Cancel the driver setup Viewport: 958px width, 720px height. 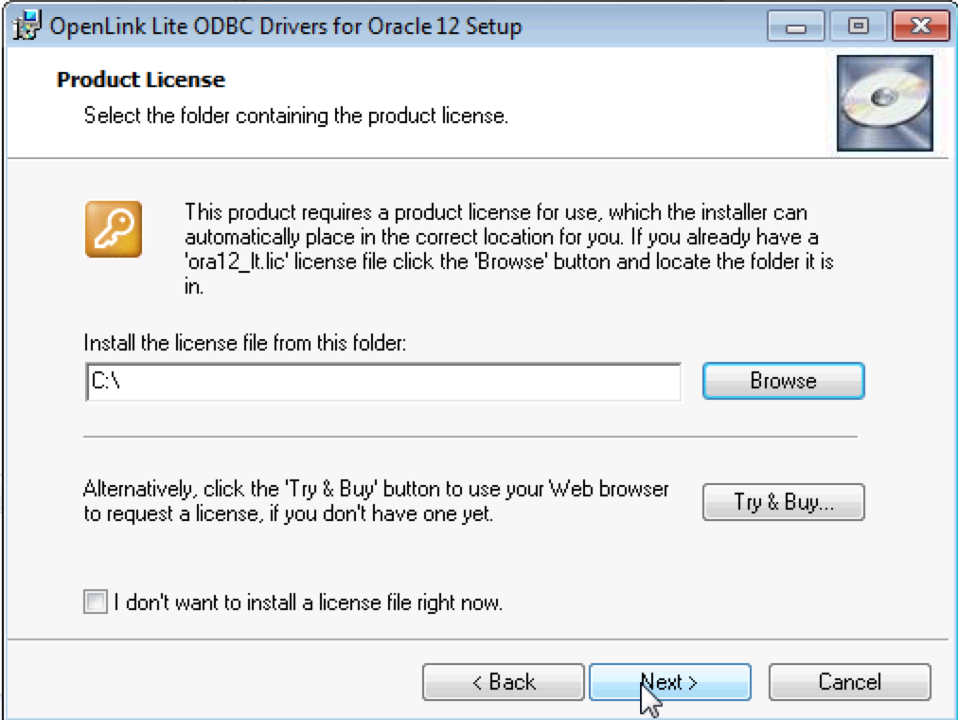[849, 682]
